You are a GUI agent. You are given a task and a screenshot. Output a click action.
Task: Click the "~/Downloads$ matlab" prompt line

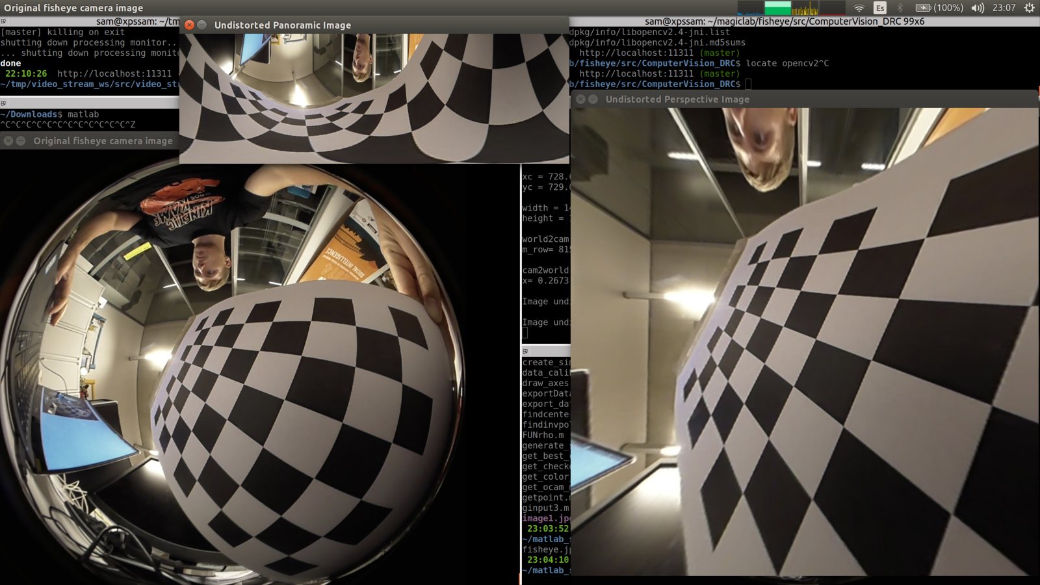pos(49,114)
